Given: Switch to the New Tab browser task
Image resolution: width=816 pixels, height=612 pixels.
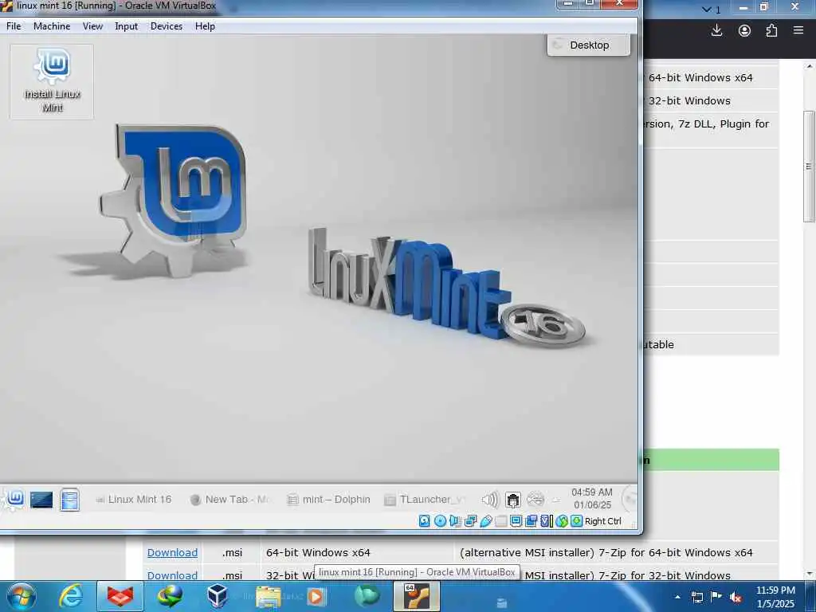Looking at the screenshot, I should pos(229,499).
